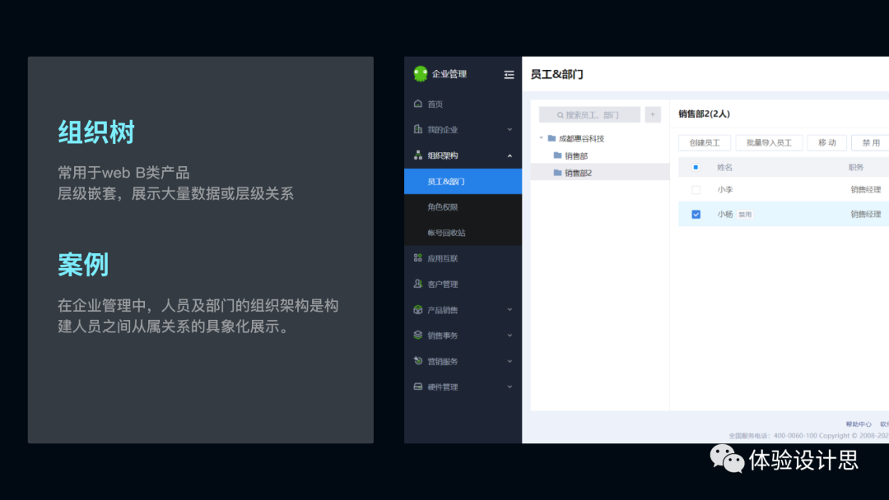Click employee name 小杨

(725, 214)
